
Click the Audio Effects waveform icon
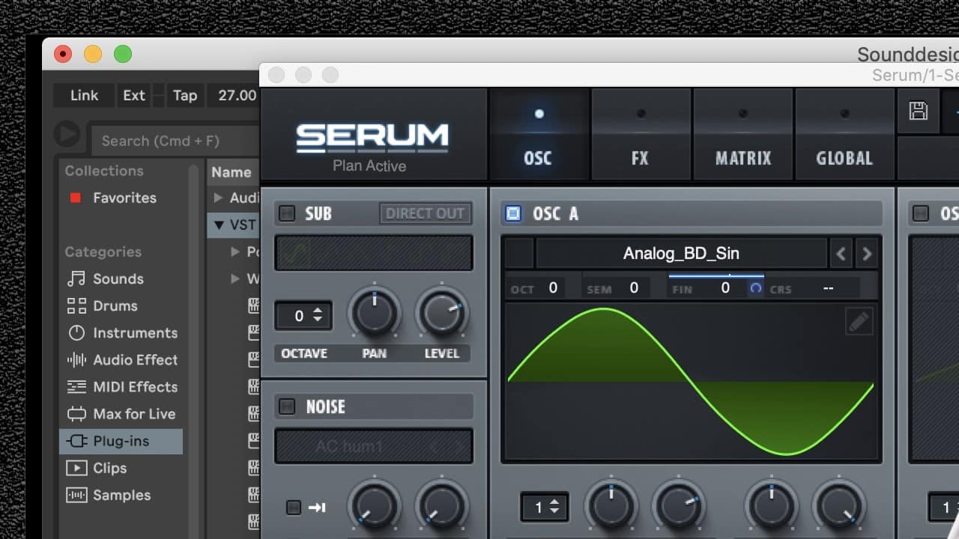[76, 359]
